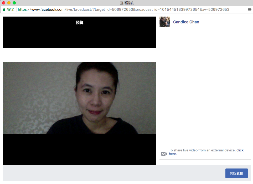Screen dimensions: 253x184
Task: Close the window with red button
Action: 4,3
